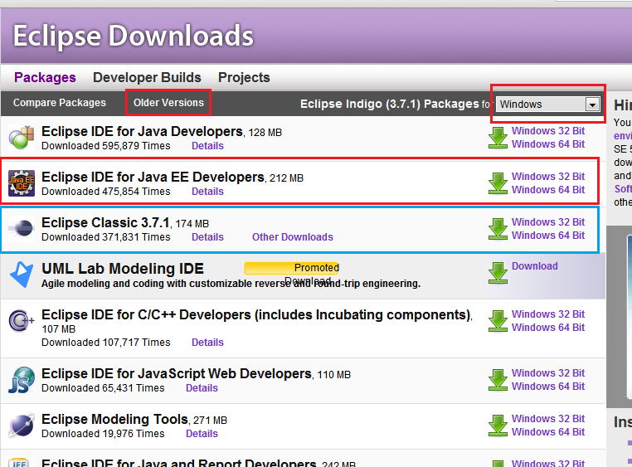Click 'Eclipse Indigo (3.7.1) Packages' label
Screen dimensions: 632x467
(x=390, y=104)
